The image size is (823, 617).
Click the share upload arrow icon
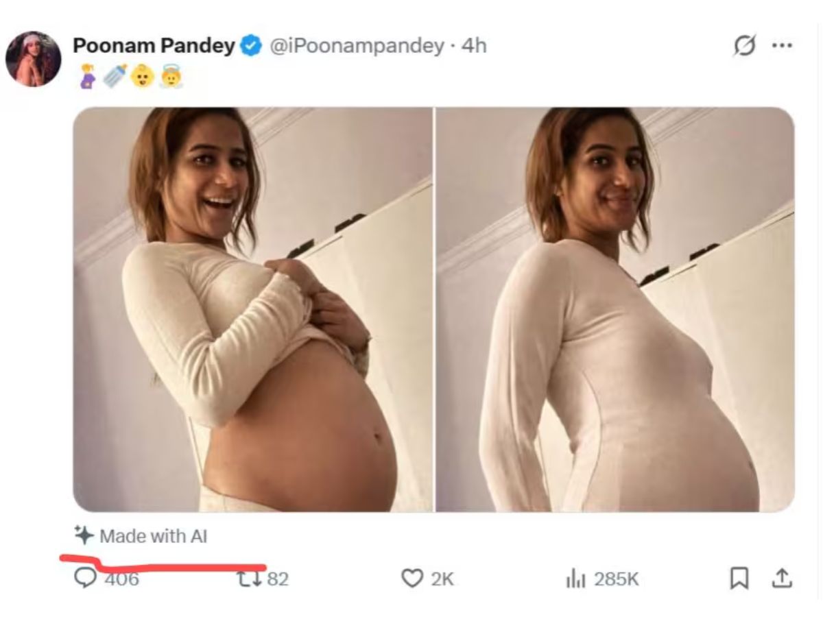click(780, 579)
